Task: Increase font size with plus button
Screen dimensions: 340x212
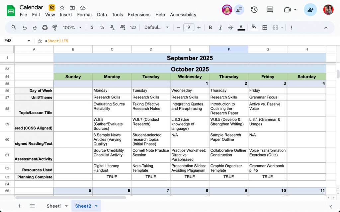Action: click(x=199, y=28)
